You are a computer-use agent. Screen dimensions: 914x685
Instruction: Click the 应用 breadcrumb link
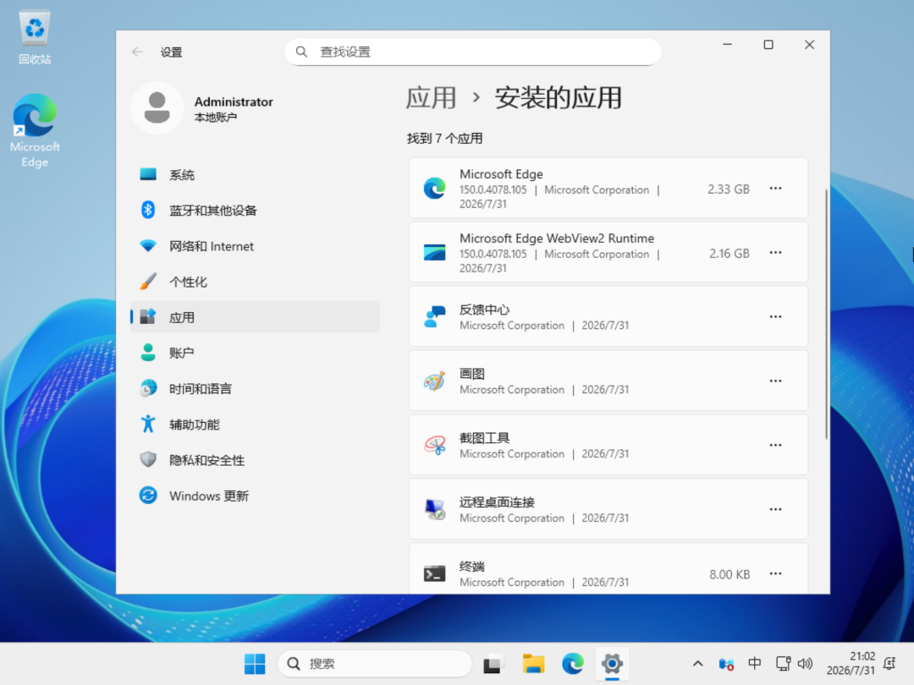coord(431,97)
